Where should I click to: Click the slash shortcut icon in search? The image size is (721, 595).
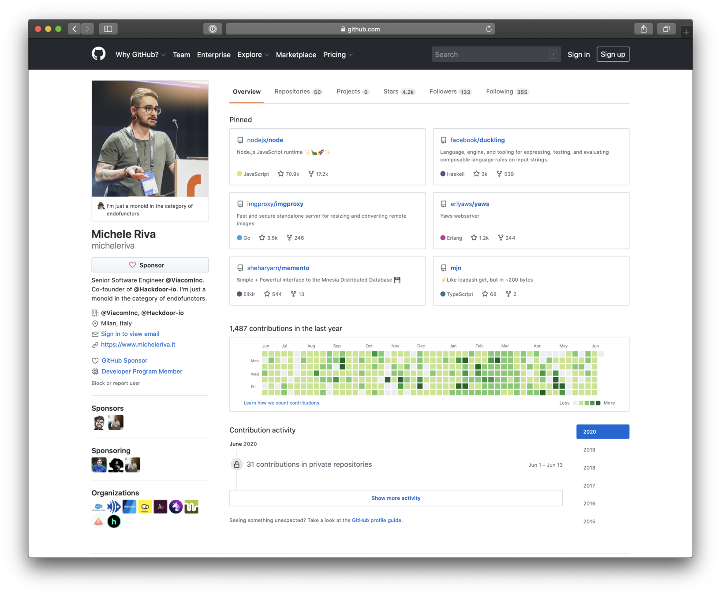pyautogui.click(x=553, y=55)
